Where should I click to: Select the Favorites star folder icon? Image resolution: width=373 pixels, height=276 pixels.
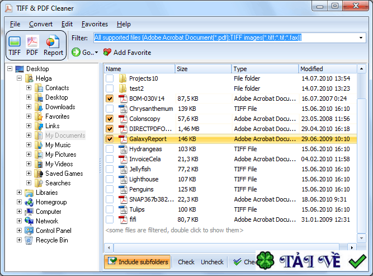[39, 116]
